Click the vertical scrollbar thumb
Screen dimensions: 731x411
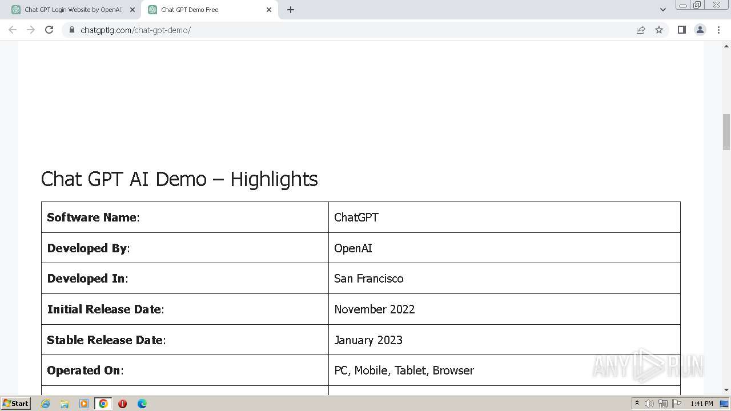coord(726,132)
